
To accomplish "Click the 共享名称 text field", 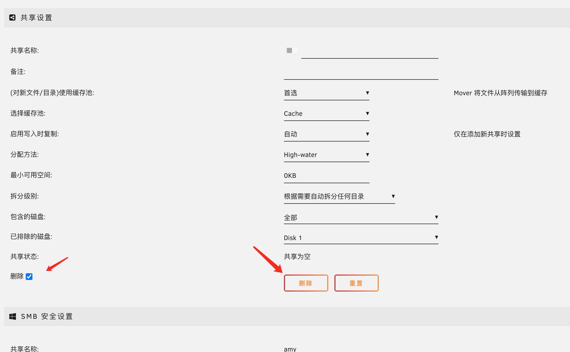I will (x=369, y=51).
